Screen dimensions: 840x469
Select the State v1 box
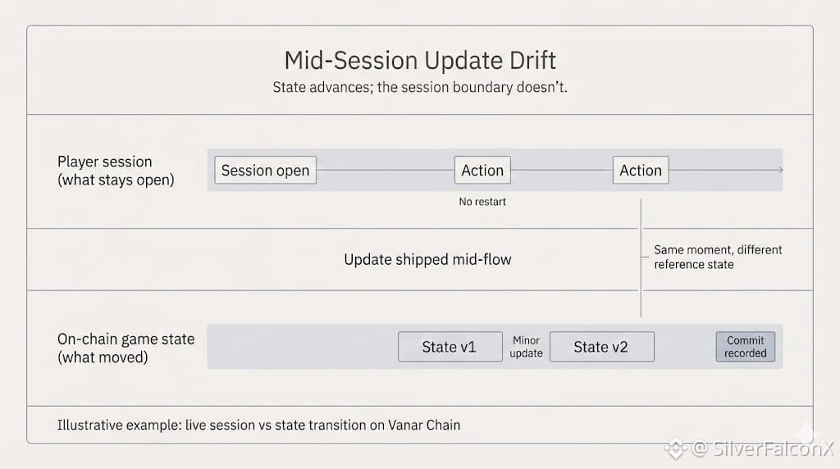[x=449, y=347]
